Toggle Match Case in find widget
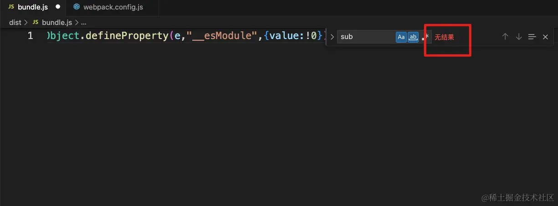The image size is (558, 206). (x=401, y=37)
